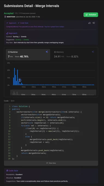Click the Approach section icon

coord(7,33)
